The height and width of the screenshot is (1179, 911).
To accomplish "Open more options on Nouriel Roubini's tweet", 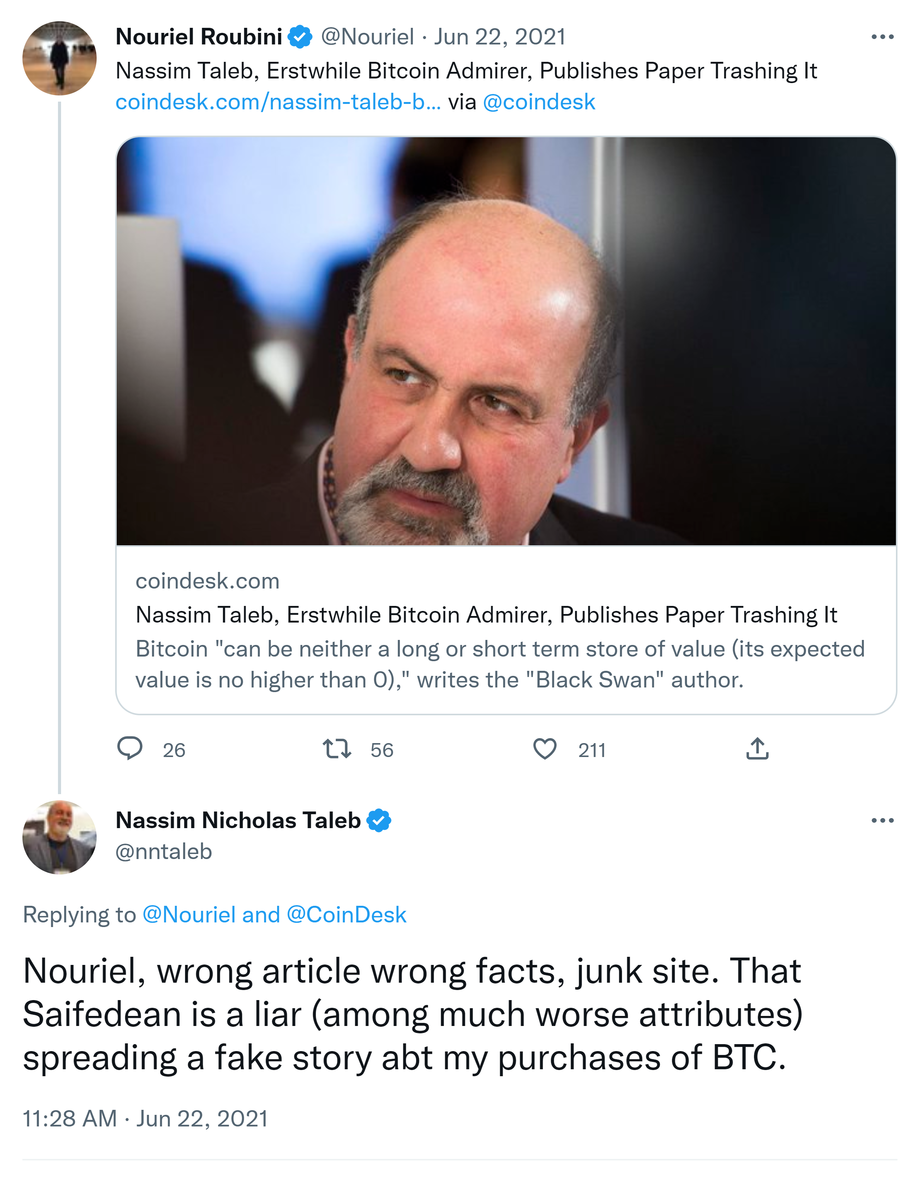I will [882, 37].
